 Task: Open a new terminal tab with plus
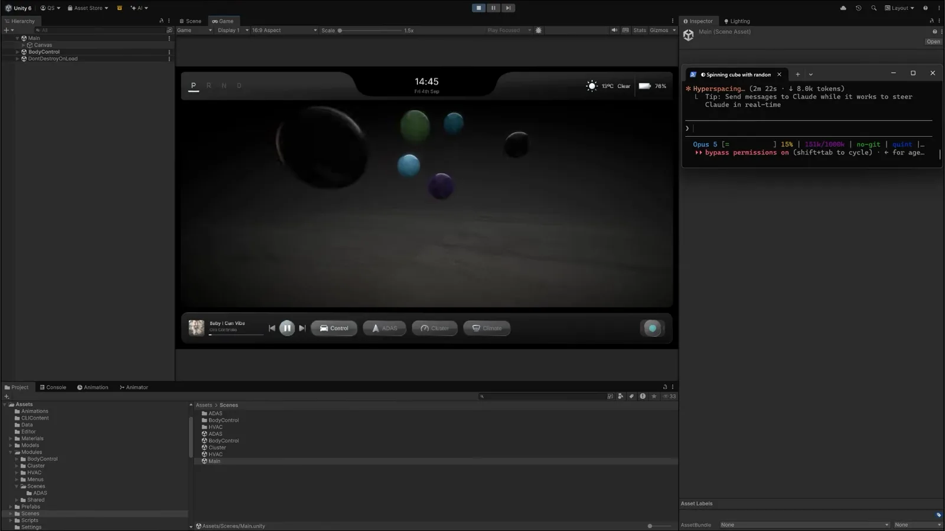click(x=797, y=74)
